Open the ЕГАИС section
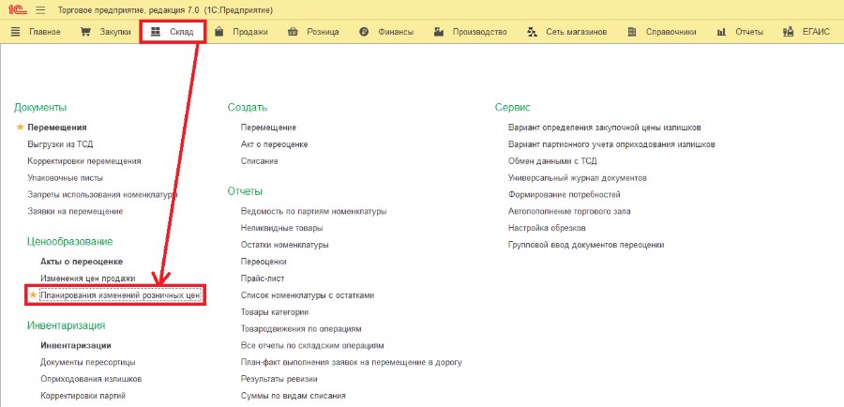This screenshot has width=844, height=407. pyautogui.click(x=816, y=32)
